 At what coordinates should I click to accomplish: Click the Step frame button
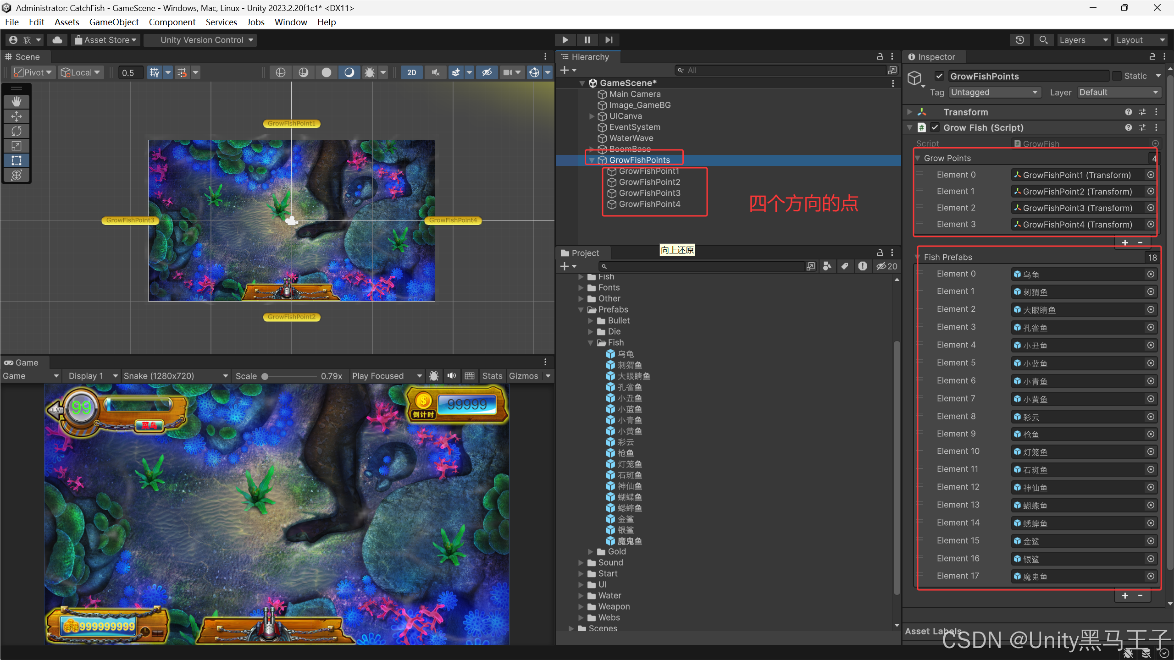pos(609,40)
